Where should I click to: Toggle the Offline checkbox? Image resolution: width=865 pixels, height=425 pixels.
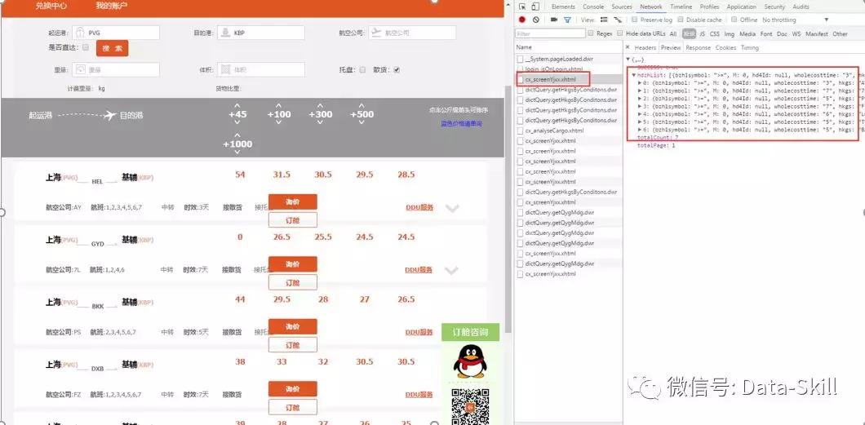pos(734,20)
